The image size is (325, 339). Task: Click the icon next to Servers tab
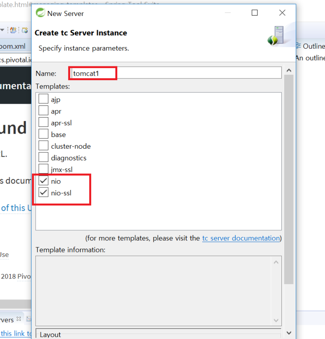pyautogui.click(x=29, y=319)
